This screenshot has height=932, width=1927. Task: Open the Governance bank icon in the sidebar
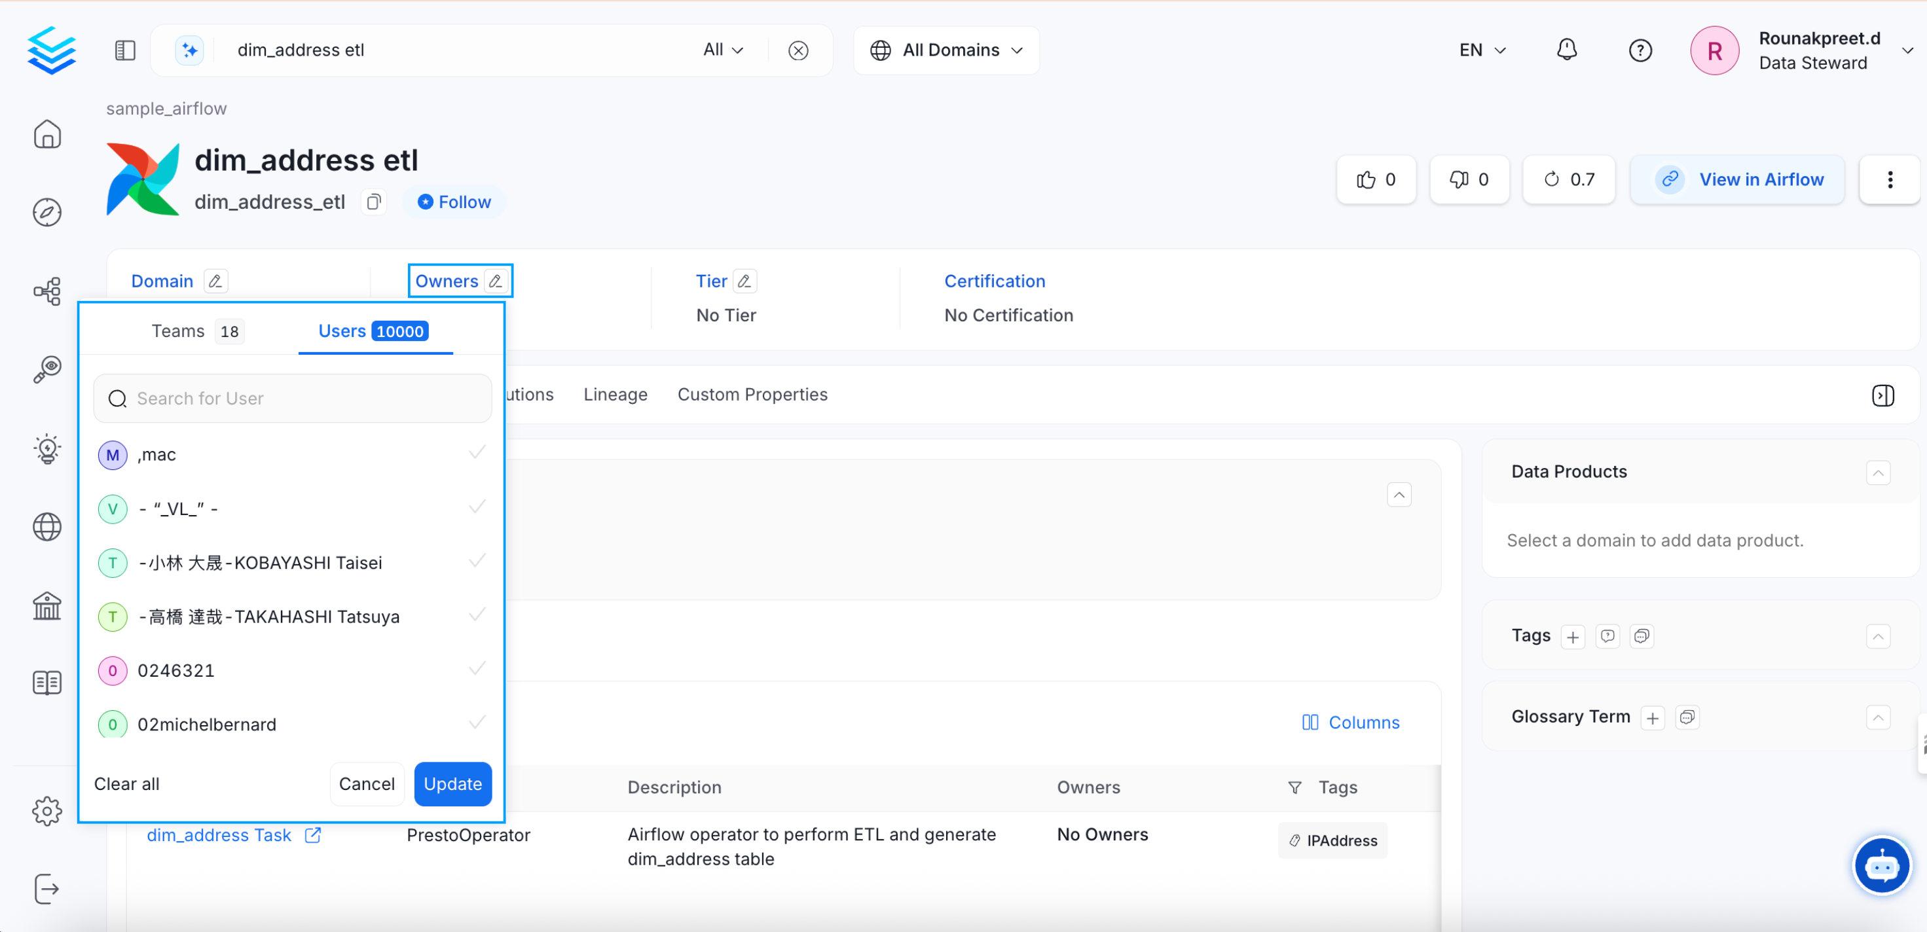click(48, 606)
